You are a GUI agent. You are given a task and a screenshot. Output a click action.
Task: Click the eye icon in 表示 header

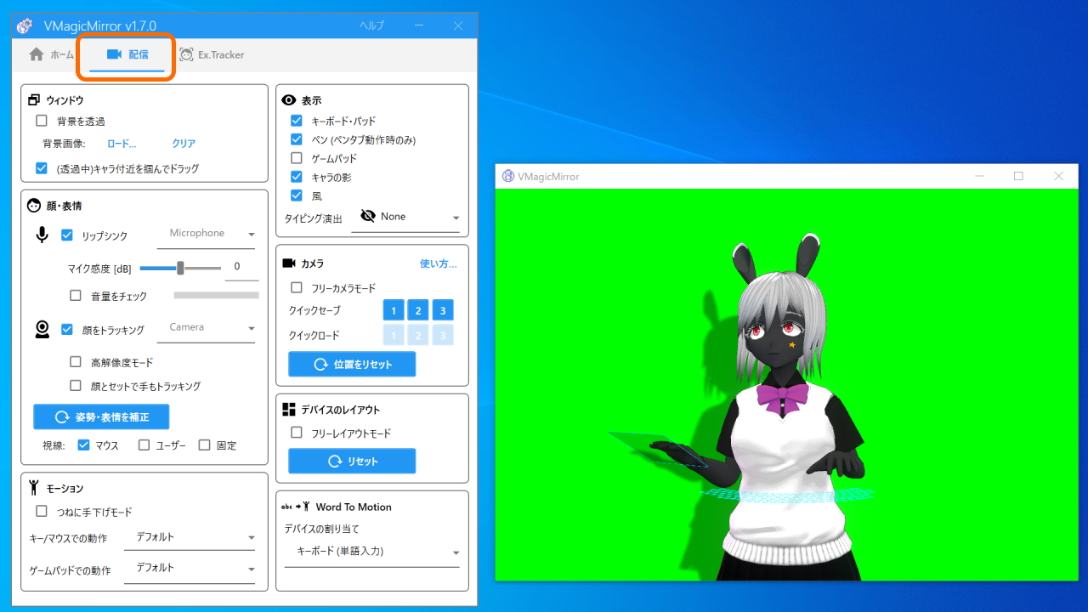(x=289, y=100)
